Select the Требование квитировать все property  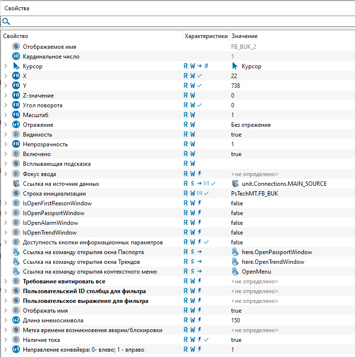coord(64,281)
